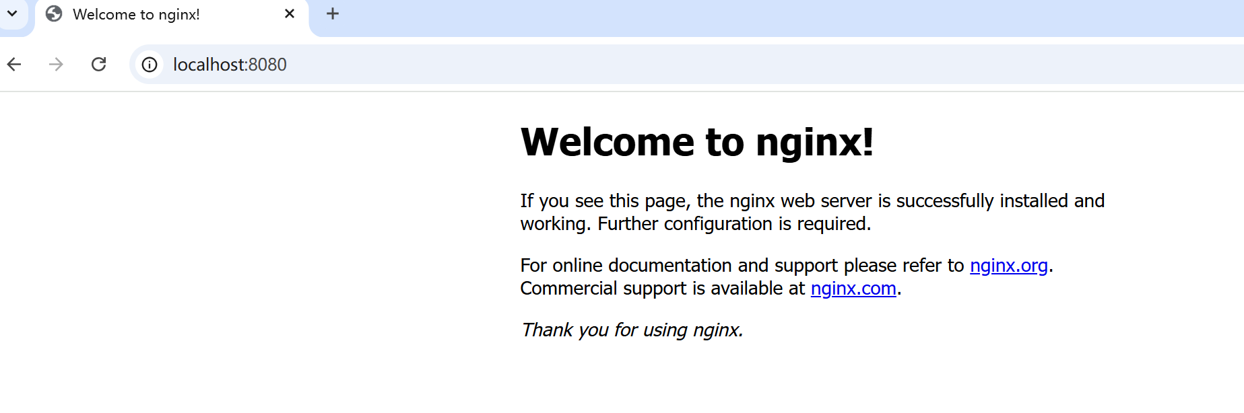Close the 'Welcome to nginx!' tab
1244x413 pixels.
point(290,14)
